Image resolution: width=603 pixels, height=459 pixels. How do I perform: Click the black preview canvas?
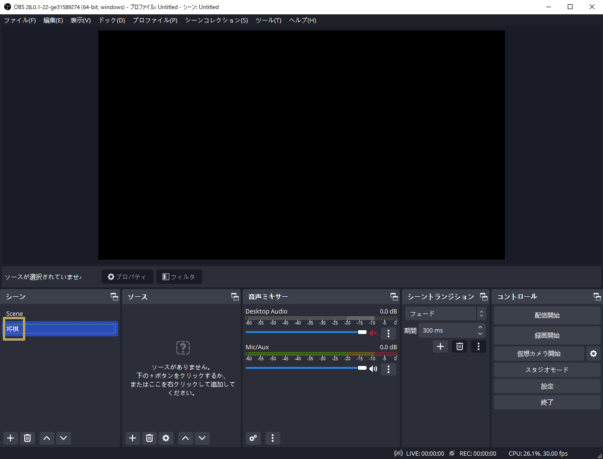[x=301, y=145]
